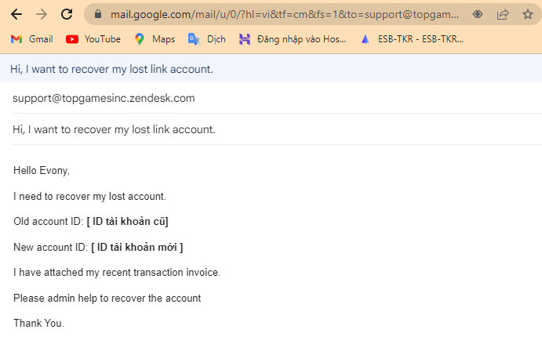The image size is (542, 344).
Task: Focus the mail.google.com address bar
Action: [282, 14]
